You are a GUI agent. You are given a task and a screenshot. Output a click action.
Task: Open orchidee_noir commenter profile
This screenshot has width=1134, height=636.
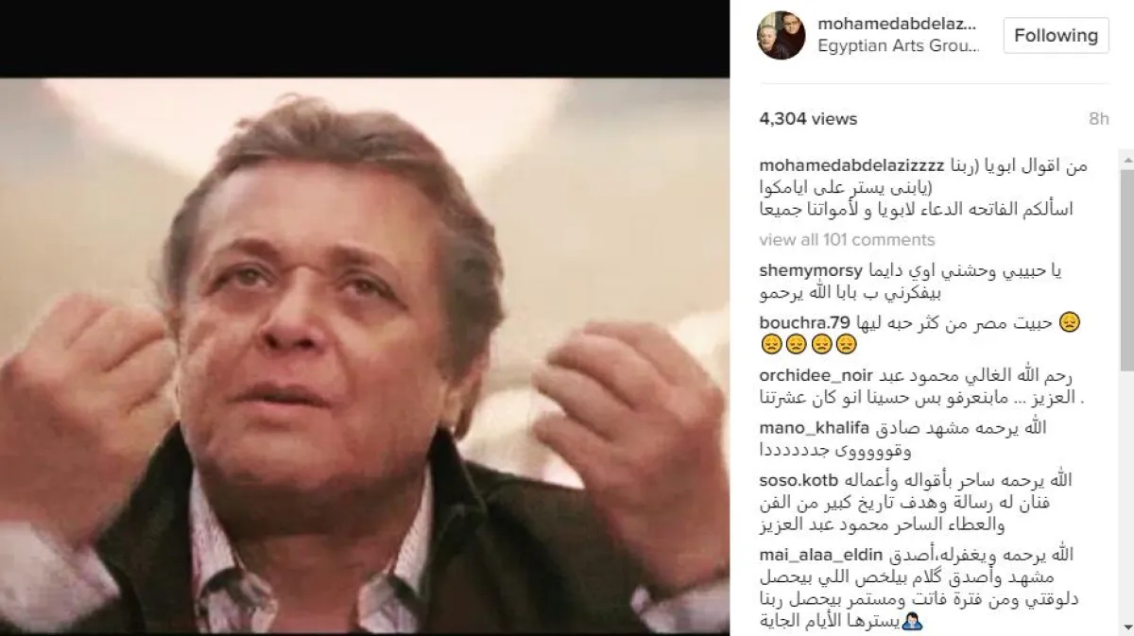pos(817,375)
